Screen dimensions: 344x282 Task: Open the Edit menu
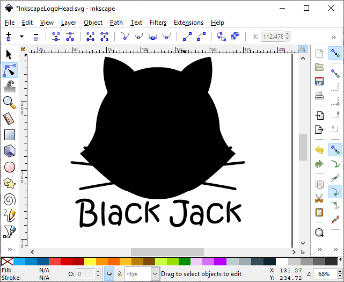[x=27, y=23]
